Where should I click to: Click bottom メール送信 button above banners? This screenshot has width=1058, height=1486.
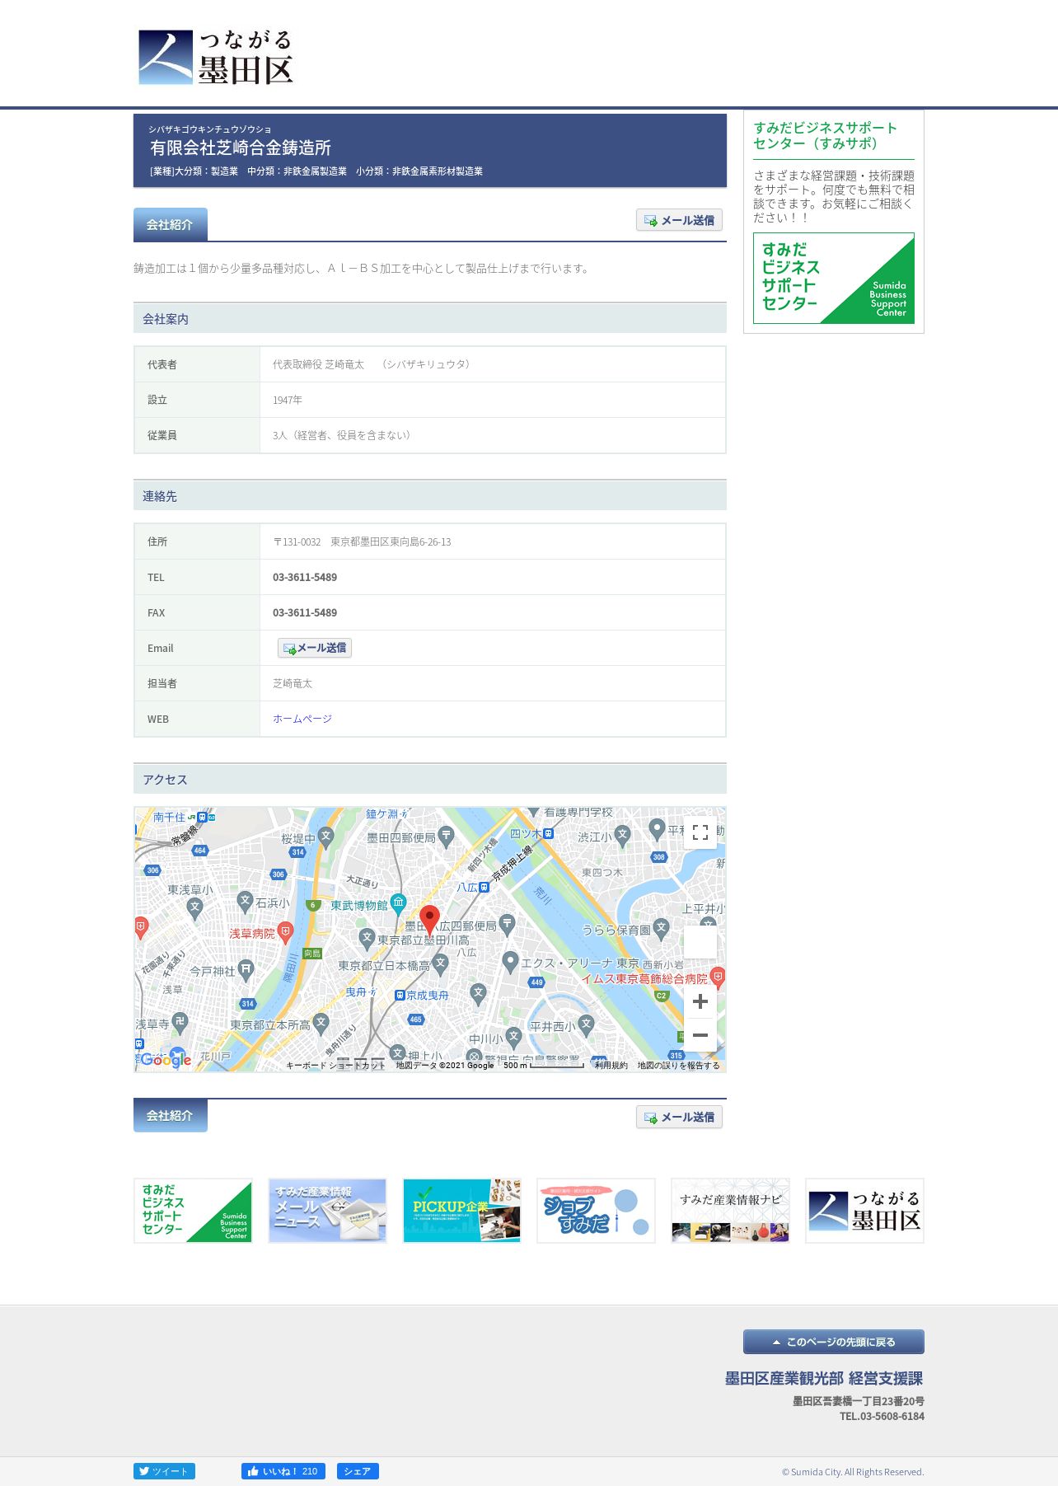tap(679, 1117)
